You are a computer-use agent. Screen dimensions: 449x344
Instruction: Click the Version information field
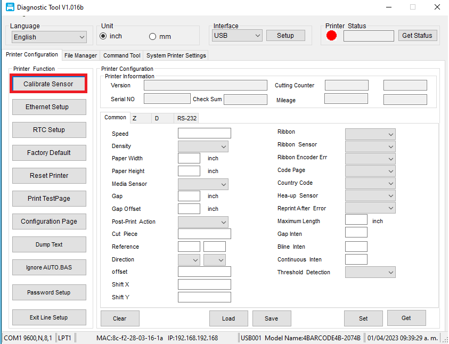(205, 85)
